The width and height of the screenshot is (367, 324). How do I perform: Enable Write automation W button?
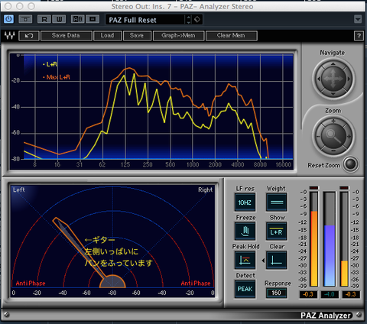point(59,19)
